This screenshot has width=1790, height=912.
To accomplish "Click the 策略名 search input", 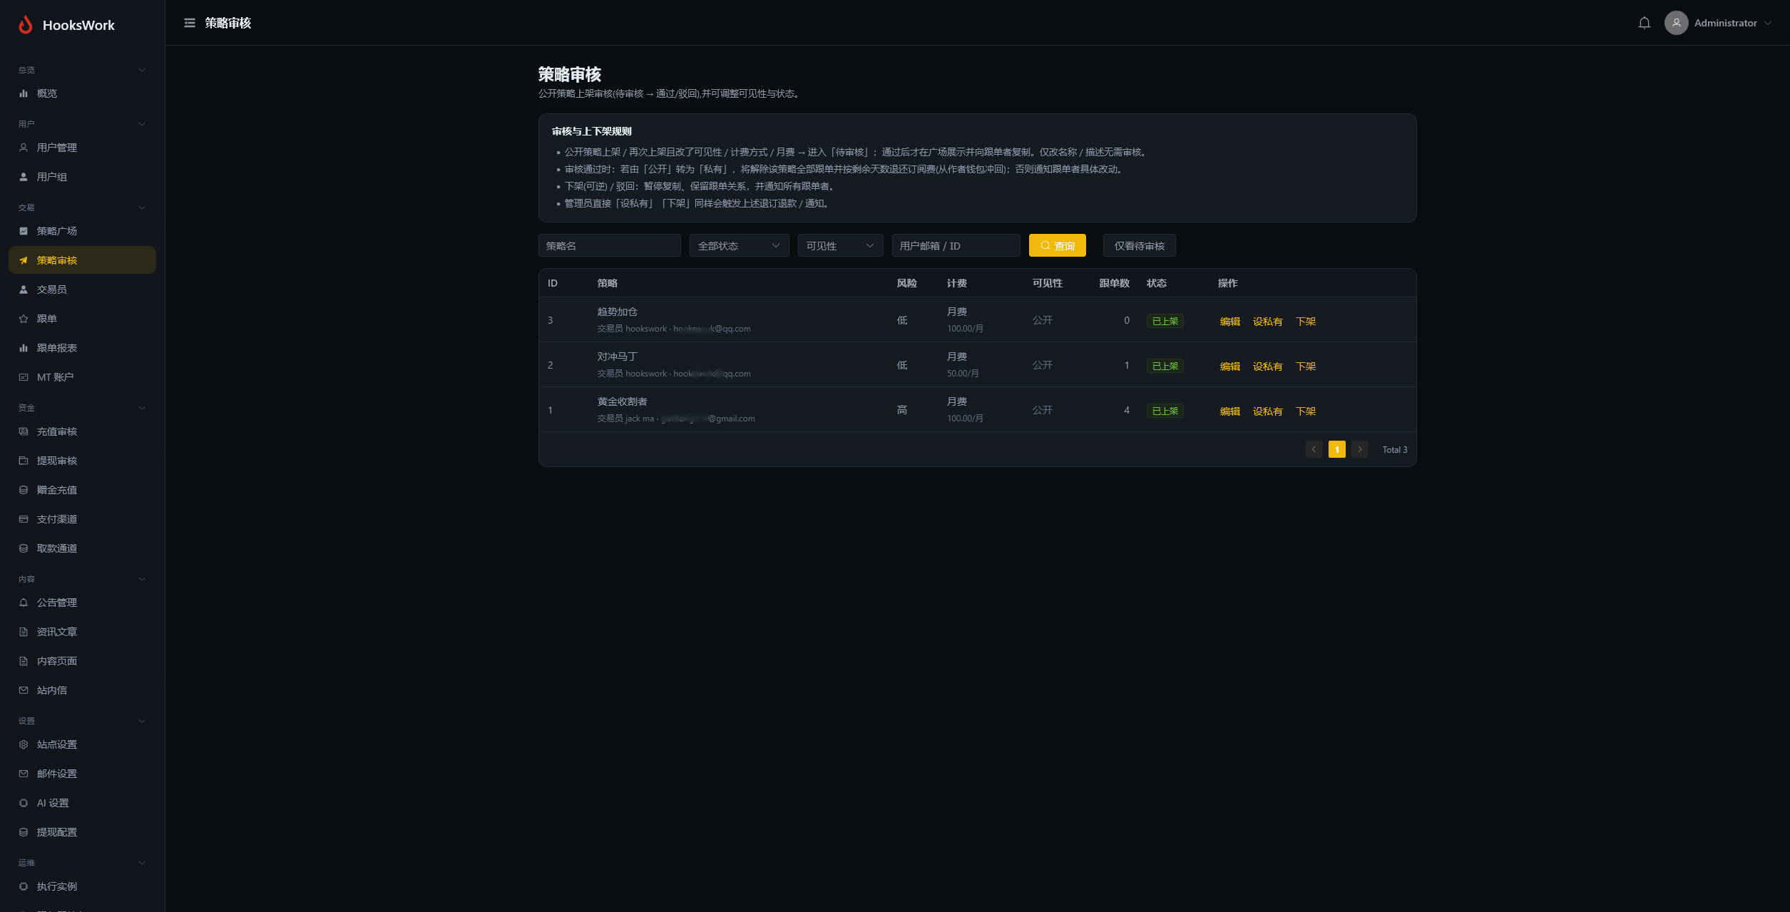I will pos(609,245).
